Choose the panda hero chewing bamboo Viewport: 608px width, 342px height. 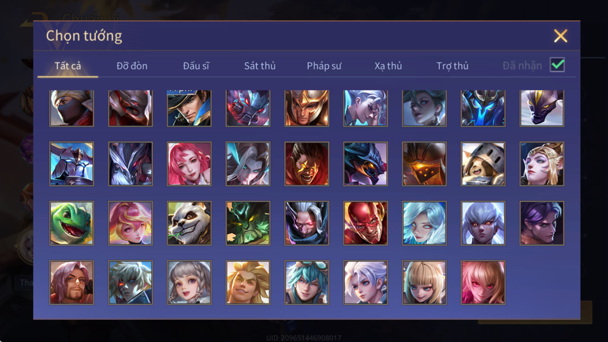click(189, 223)
